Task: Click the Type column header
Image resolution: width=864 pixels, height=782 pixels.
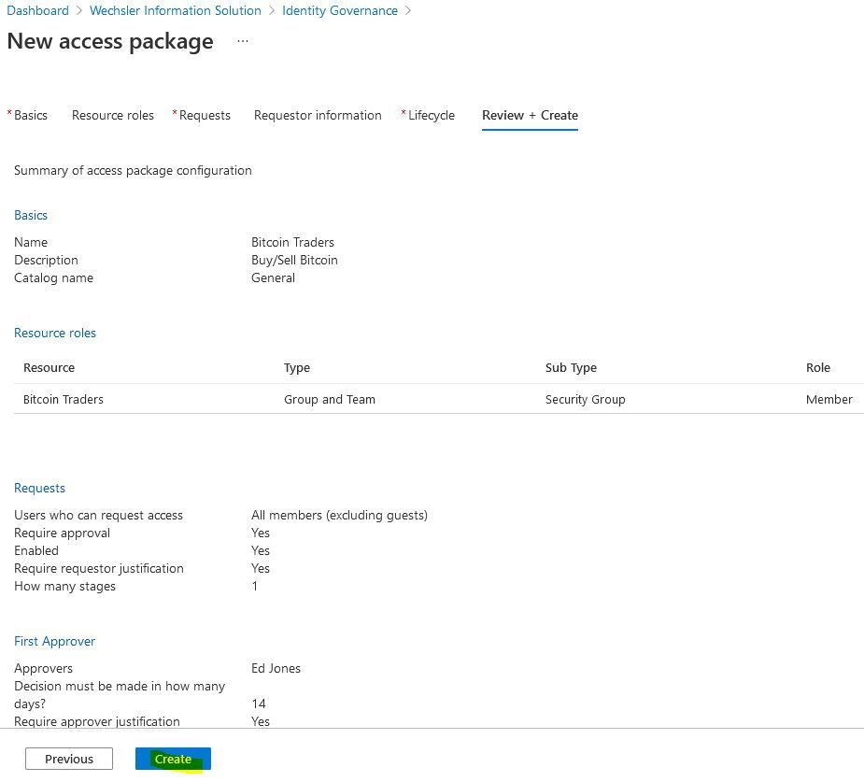Action: tap(297, 367)
